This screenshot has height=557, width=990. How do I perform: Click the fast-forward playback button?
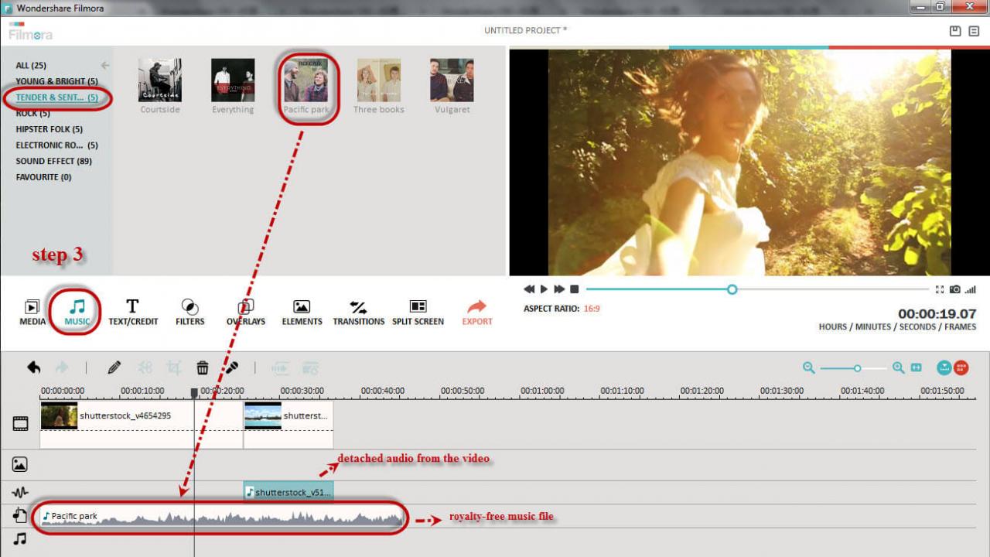coord(558,289)
